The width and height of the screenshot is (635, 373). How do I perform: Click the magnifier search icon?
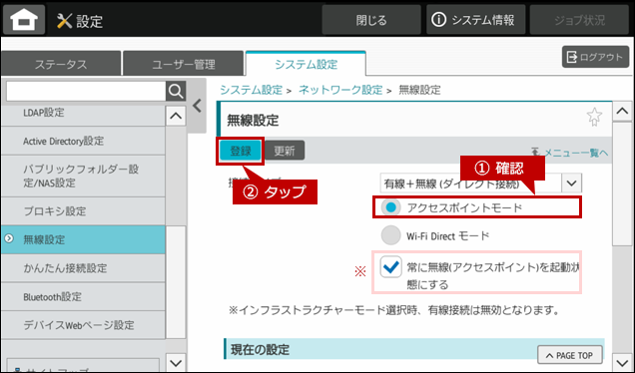[176, 92]
